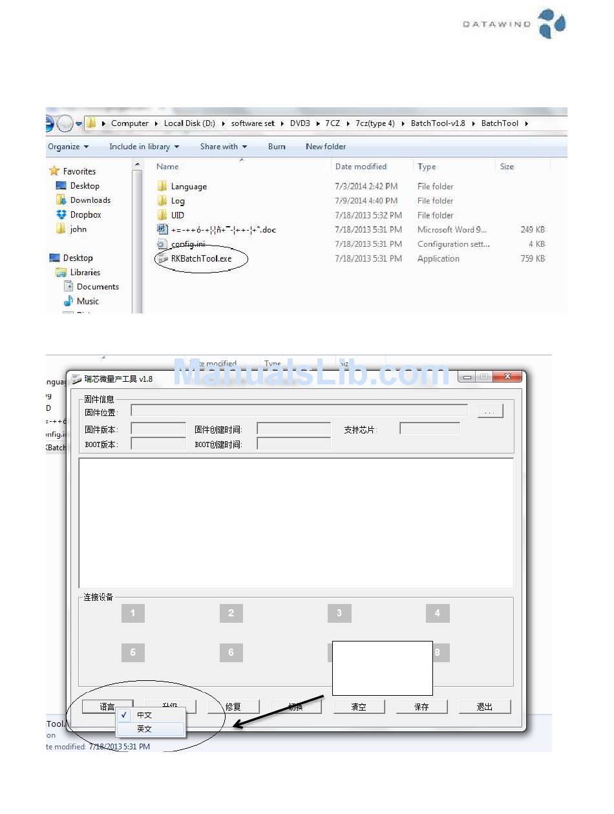Image resolution: width=614 pixels, height=814 pixels.
Task: Click the 固件位置 firmware path field
Action: pos(299,410)
